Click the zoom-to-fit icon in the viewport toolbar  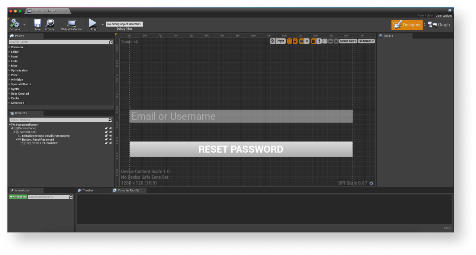click(x=325, y=41)
